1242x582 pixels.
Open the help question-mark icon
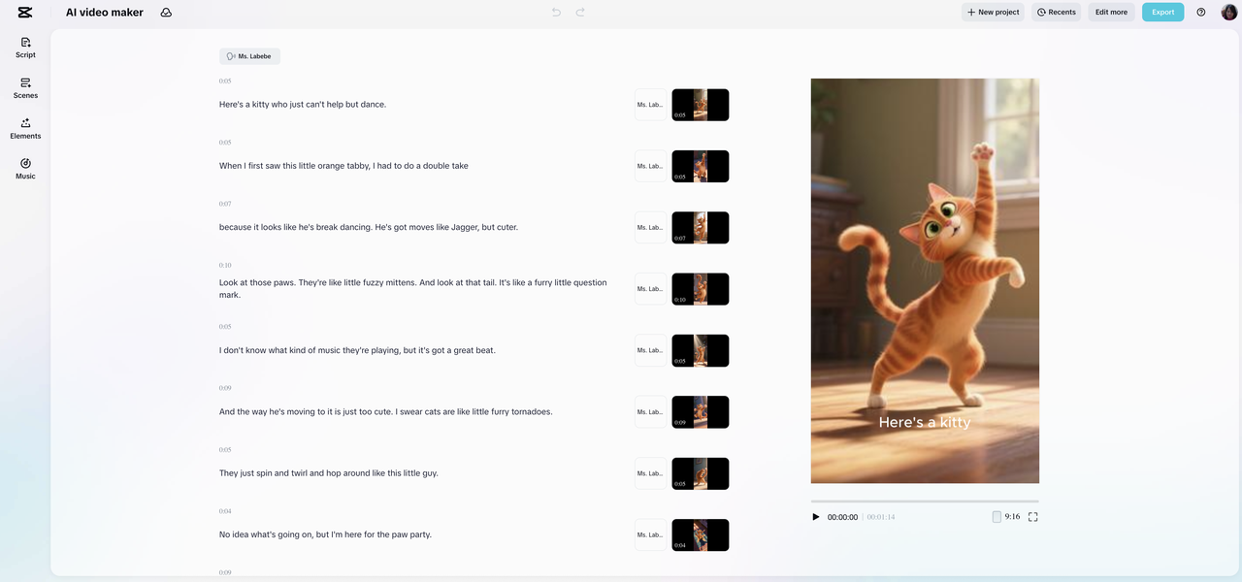[x=1200, y=12]
